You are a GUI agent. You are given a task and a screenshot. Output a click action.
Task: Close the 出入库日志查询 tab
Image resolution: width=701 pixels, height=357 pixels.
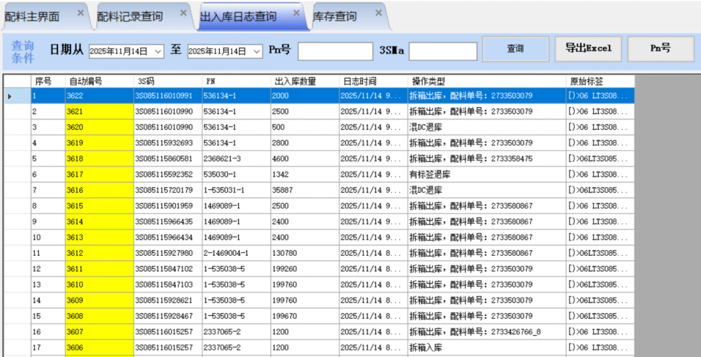coord(296,12)
